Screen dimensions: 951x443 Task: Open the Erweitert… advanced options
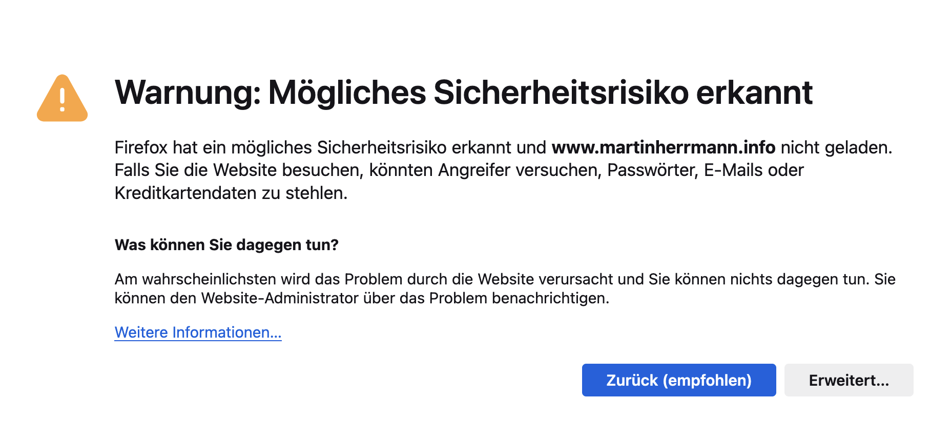(849, 380)
